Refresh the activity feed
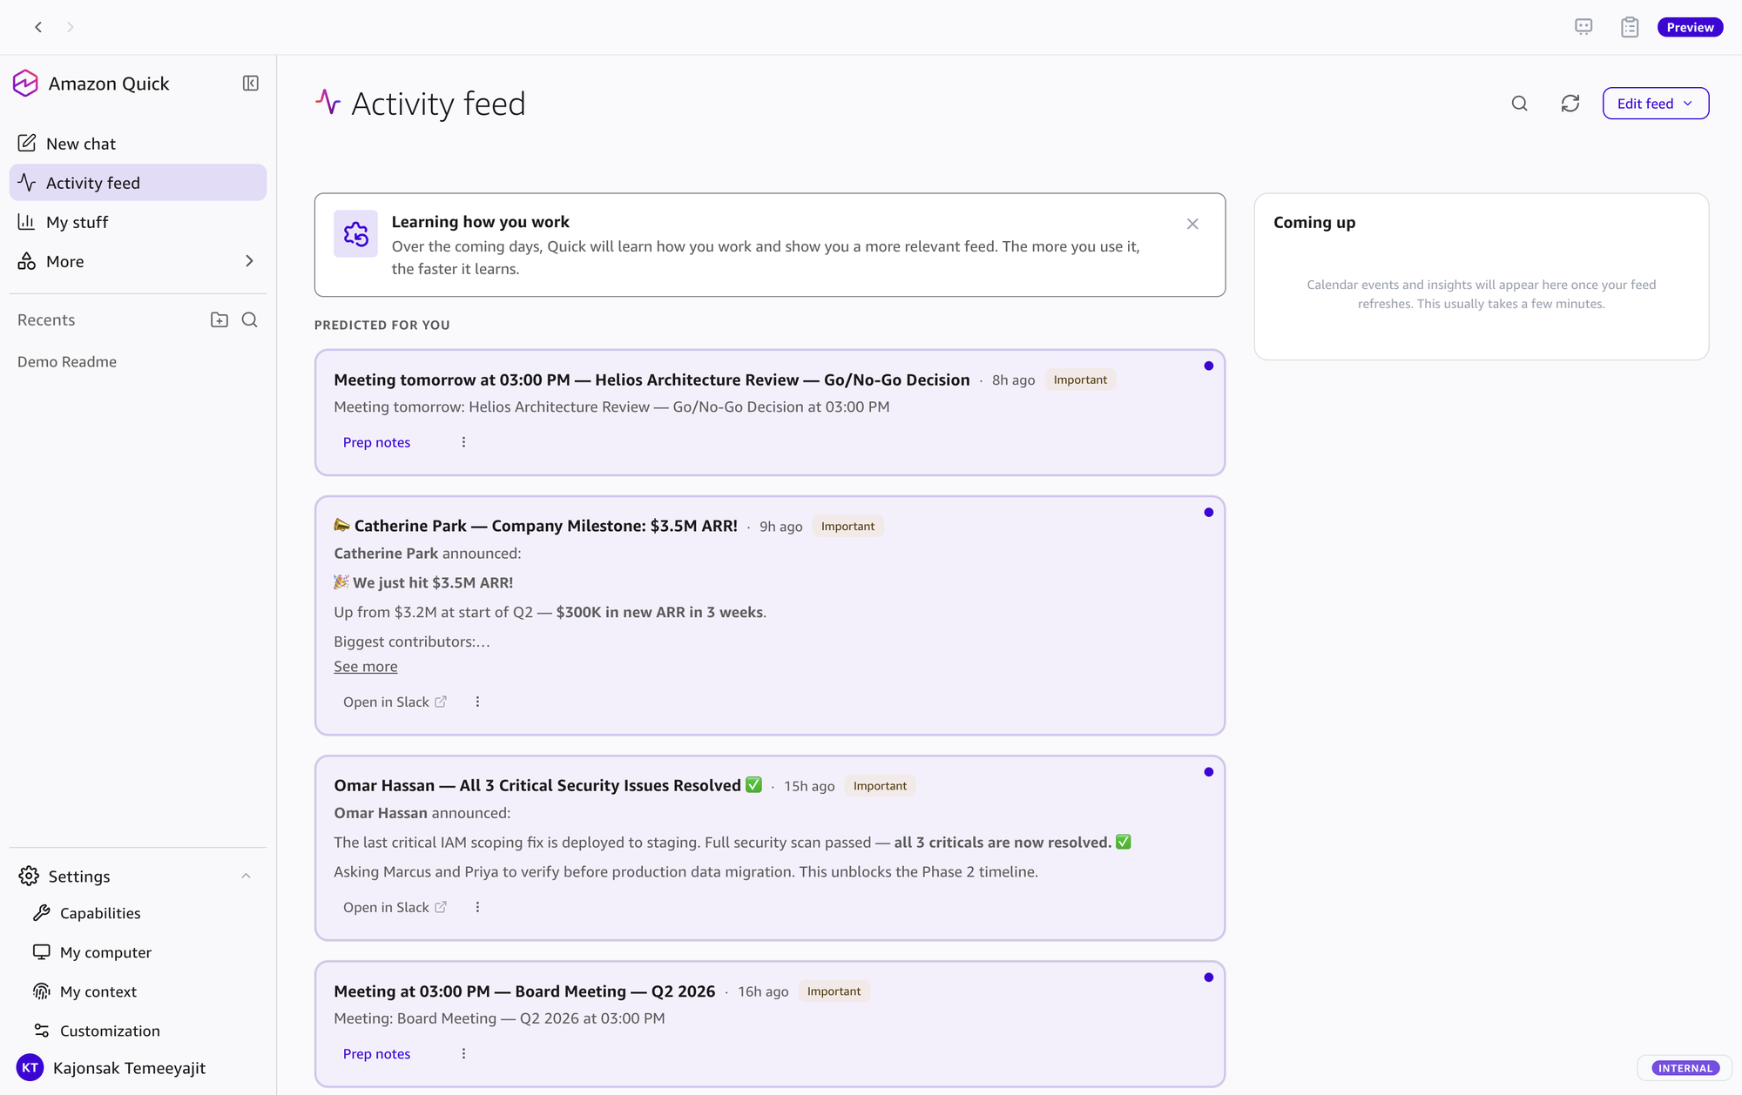Image resolution: width=1742 pixels, height=1095 pixels. [1570, 104]
